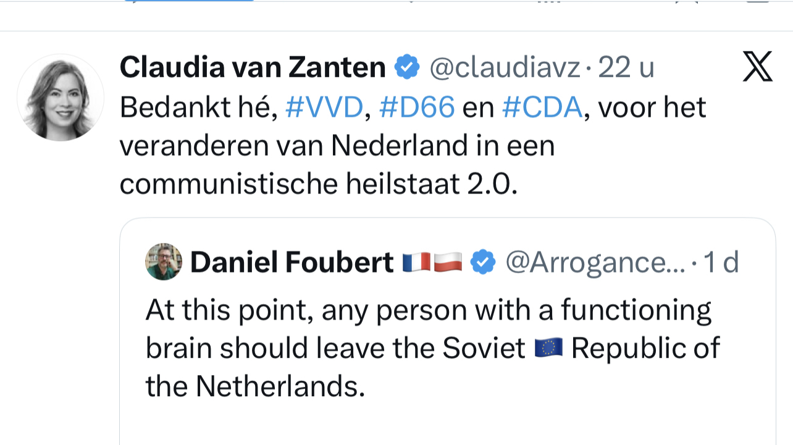Click the @claudiavz handle
Screen dimensions: 793x445
(505, 67)
